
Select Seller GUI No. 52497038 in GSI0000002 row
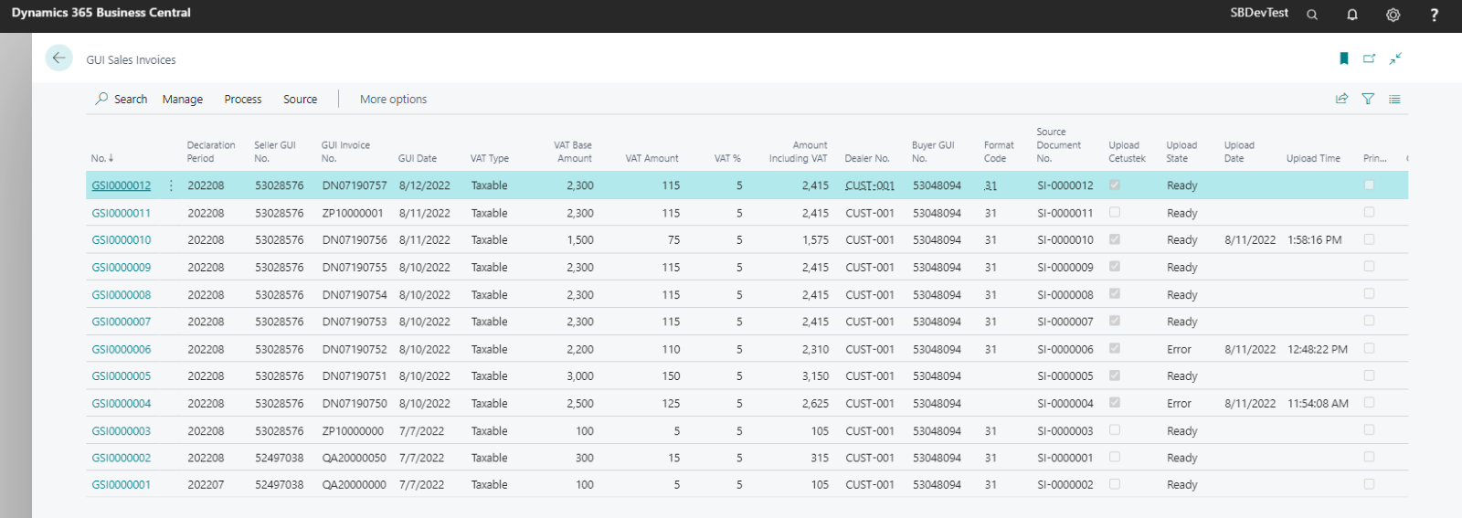coord(280,458)
